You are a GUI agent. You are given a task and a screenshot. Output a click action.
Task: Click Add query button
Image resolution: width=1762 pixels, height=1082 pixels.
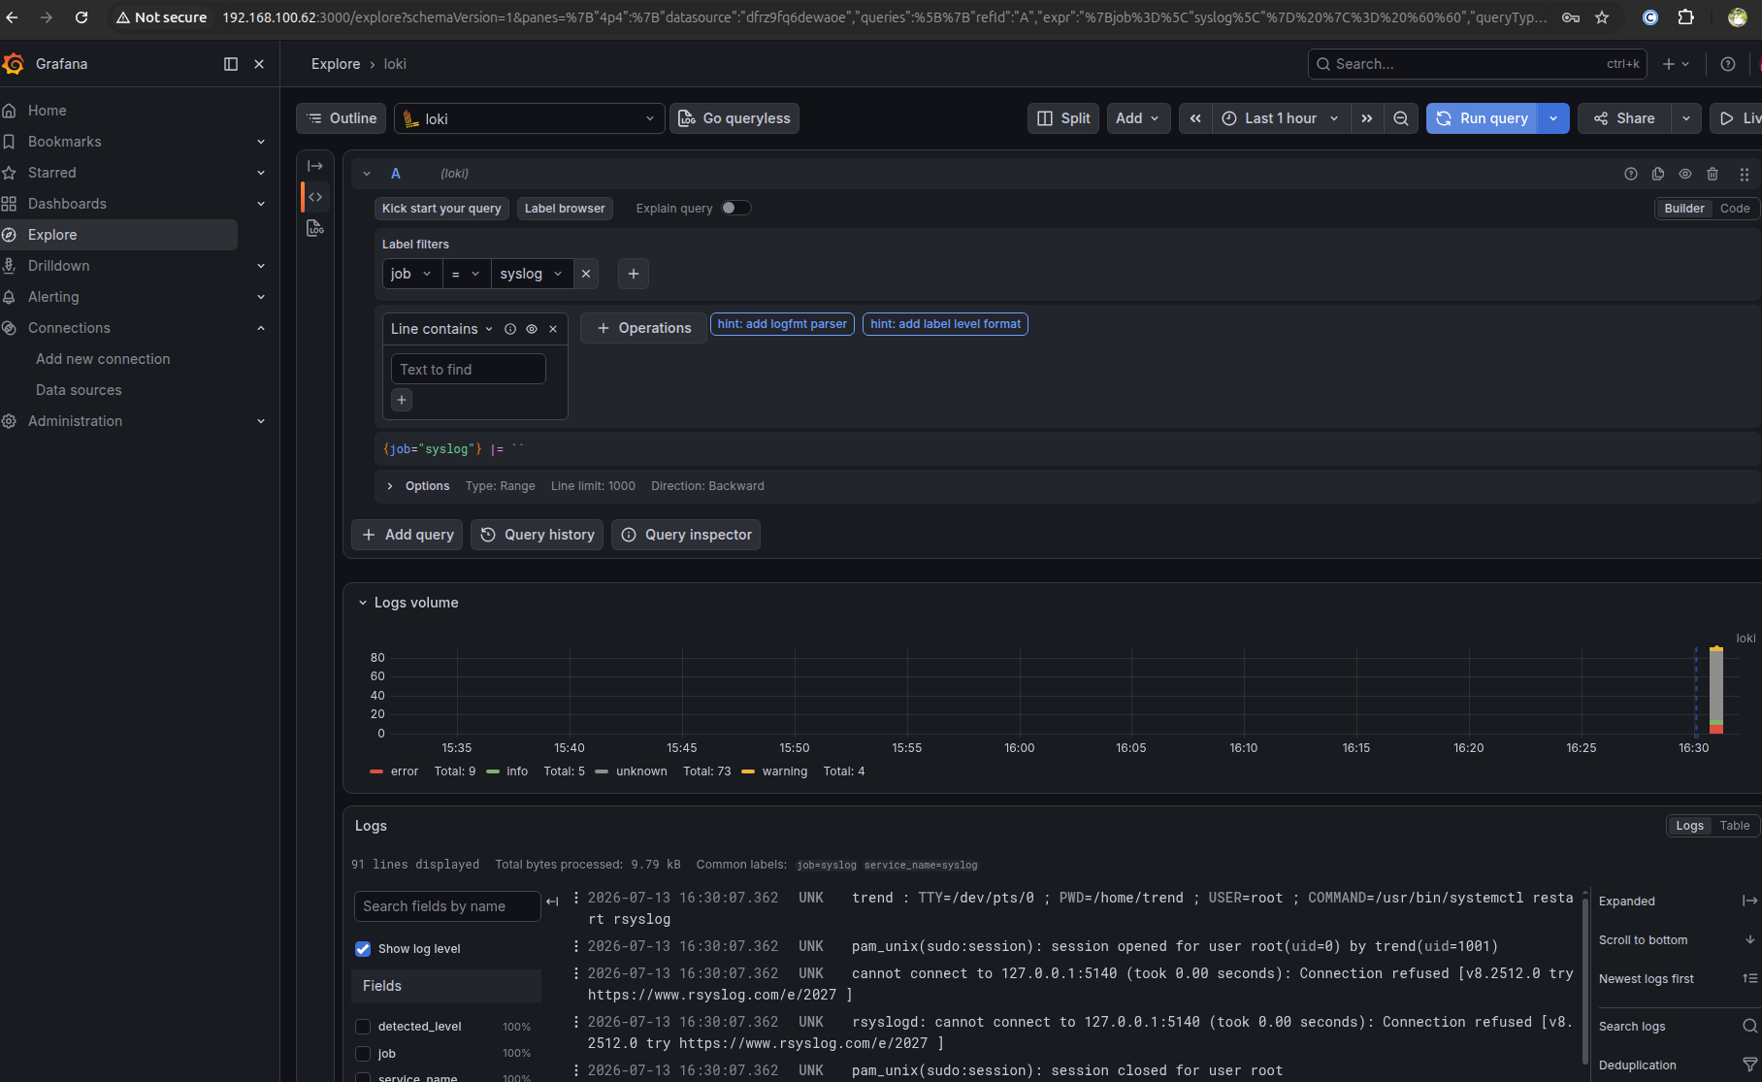pyautogui.click(x=408, y=535)
